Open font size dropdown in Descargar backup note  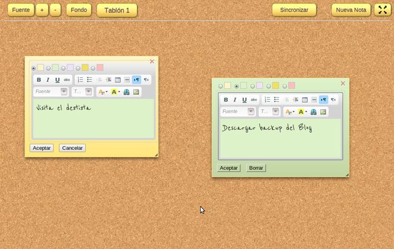(270, 112)
